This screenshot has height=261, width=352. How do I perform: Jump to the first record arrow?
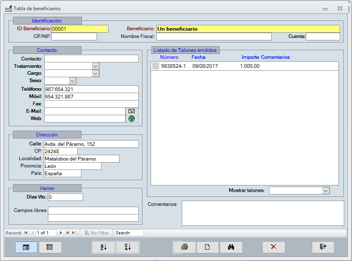26,233
